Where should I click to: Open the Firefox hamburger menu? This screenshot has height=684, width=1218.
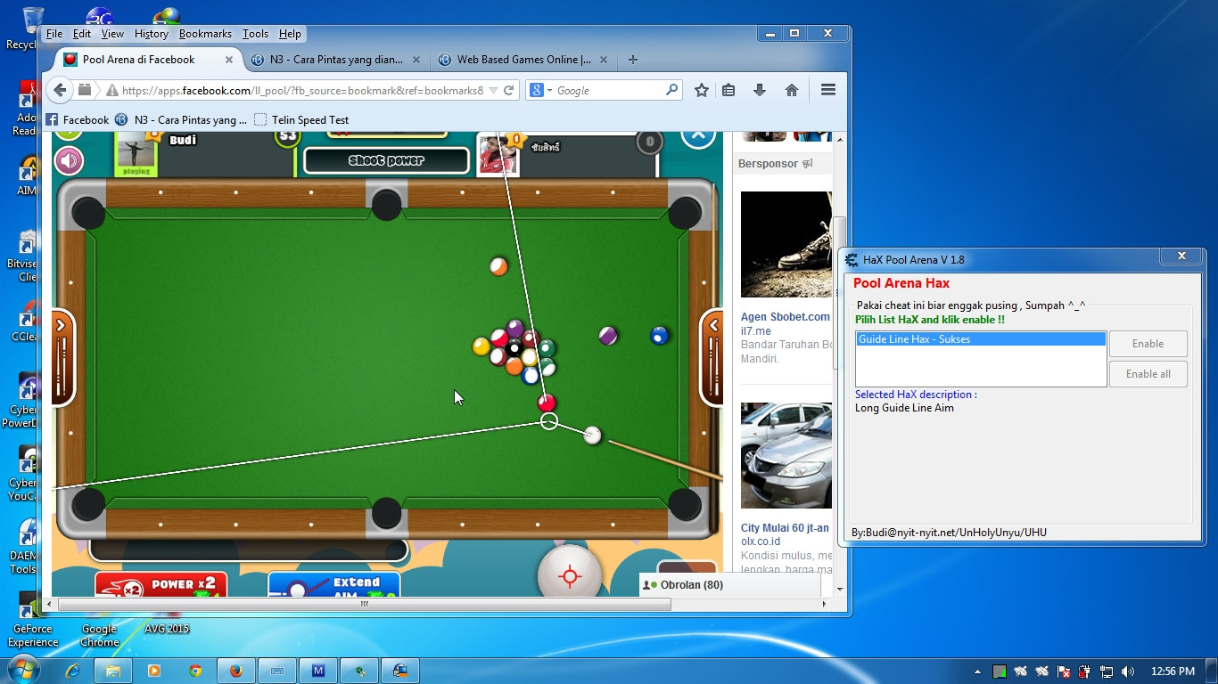(x=828, y=90)
